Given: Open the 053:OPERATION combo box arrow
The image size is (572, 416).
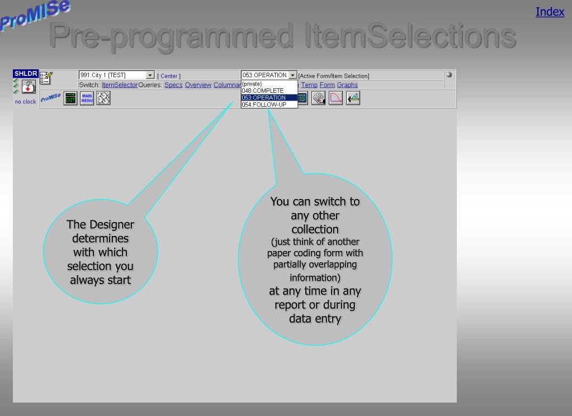Looking at the screenshot, I should tap(292, 75).
